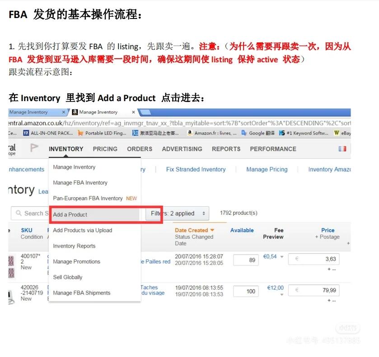Choose Manage Inventory from the dropdown menu
This screenshot has width=379, height=357.
point(94,167)
